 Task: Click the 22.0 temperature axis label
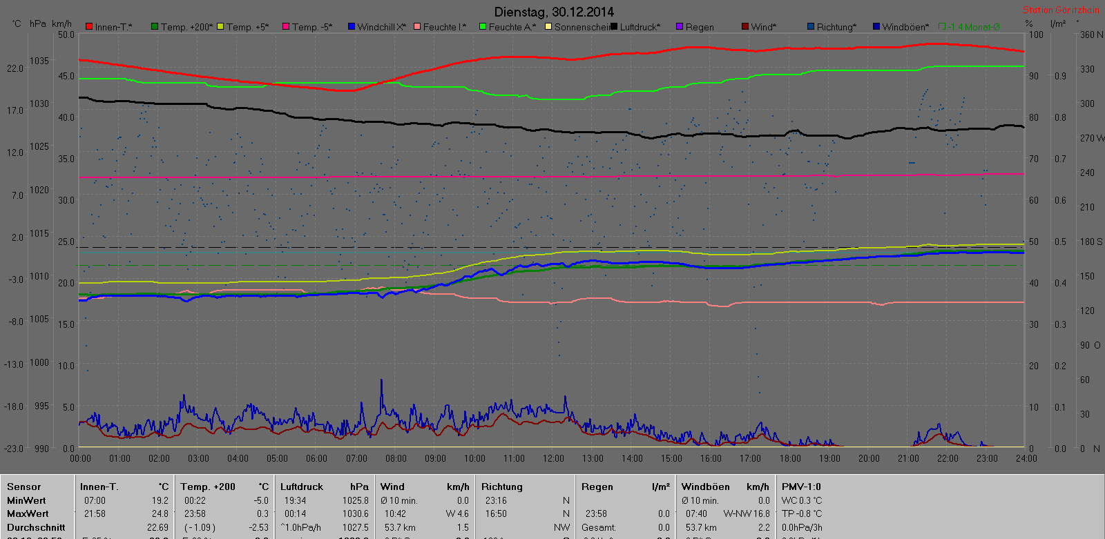(x=15, y=68)
